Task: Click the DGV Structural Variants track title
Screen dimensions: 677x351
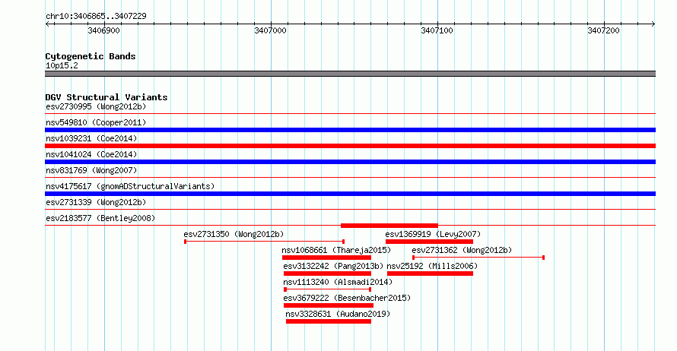Action: coord(106,97)
